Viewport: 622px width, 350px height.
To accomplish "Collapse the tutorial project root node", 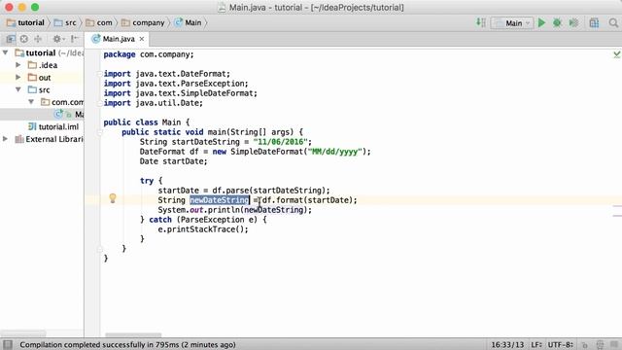I will (6, 52).
